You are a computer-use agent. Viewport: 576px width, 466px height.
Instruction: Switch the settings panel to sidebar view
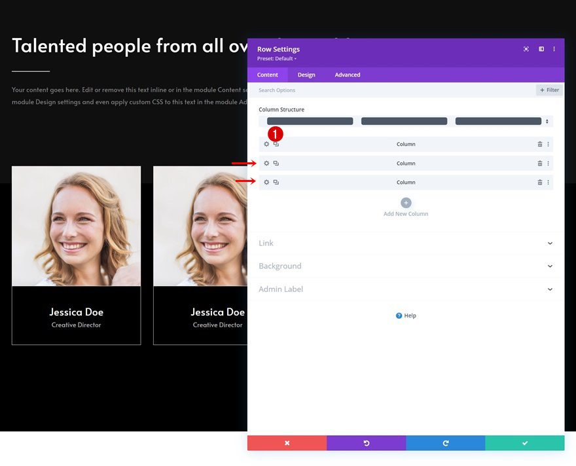coord(541,49)
